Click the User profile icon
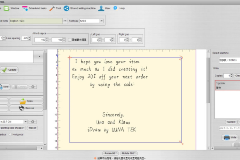Viewport: 240px width, 160px height. click(x=101, y=8)
